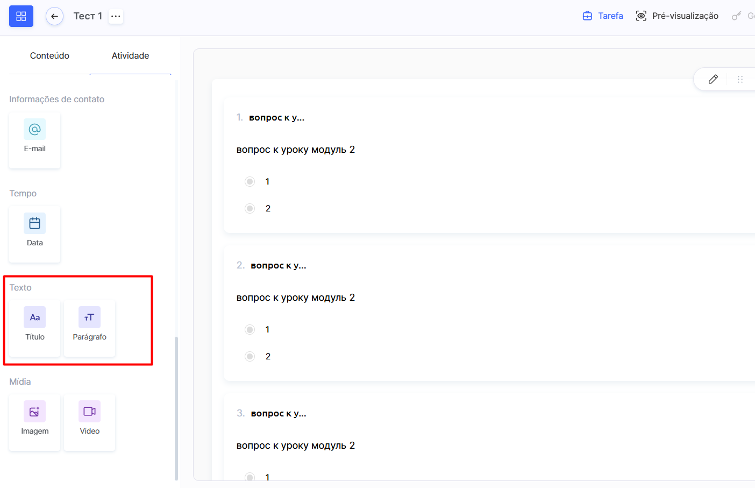Open the three-dots menu beside Тест 1
This screenshot has width=755, height=488.
pyautogui.click(x=116, y=16)
